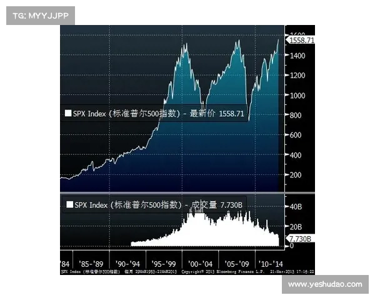Click the 400 price axis label
This screenshot has height=300, width=375.
[x=296, y=155]
